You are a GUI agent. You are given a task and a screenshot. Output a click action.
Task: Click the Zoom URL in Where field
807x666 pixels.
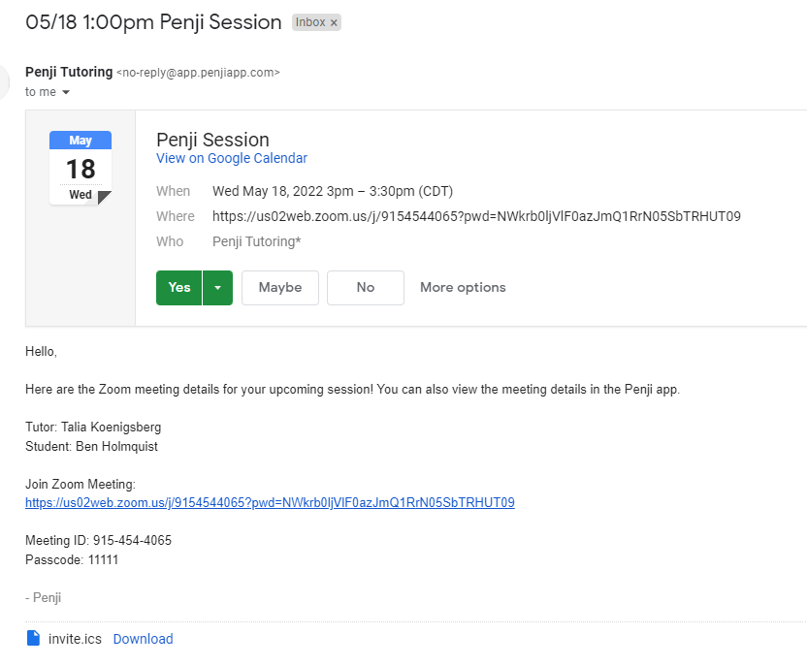pyautogui.click(x=476, y=216)
